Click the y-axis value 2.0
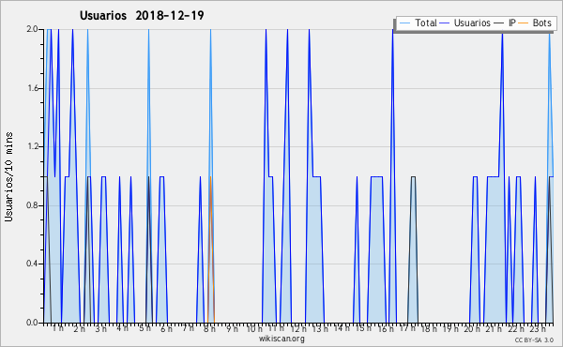Image resolution: width=563 pixels, height=347 pixels. [x=32, y=29]
